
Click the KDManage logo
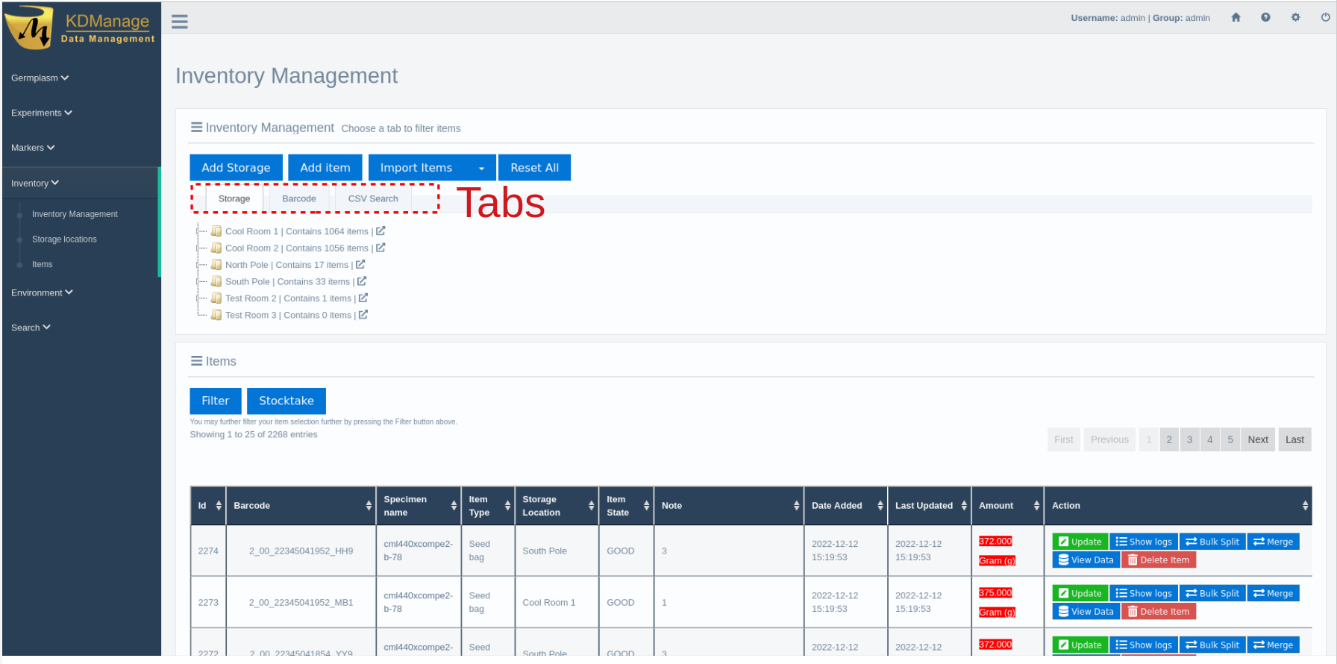80,28
